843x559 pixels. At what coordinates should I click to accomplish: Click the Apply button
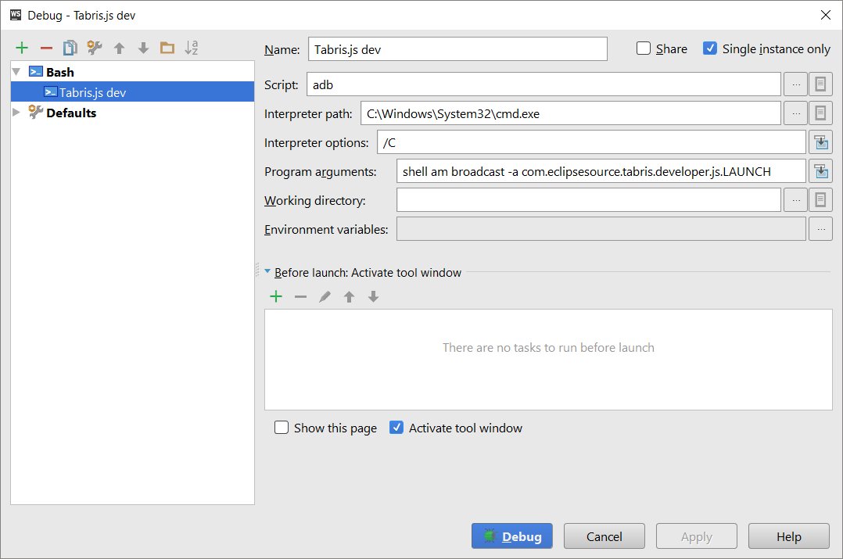tap(696, 536)
